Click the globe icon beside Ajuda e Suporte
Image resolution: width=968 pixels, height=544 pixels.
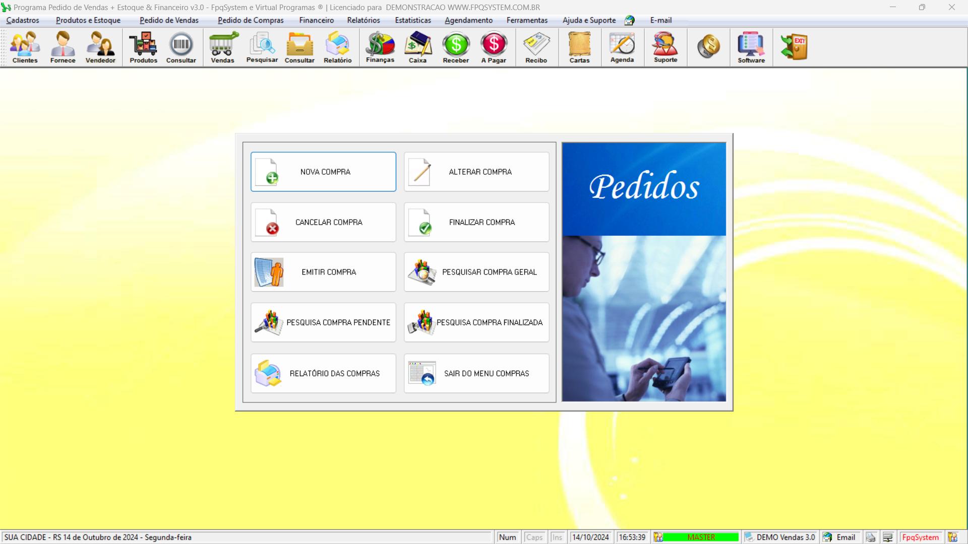[x=629, y=20]
